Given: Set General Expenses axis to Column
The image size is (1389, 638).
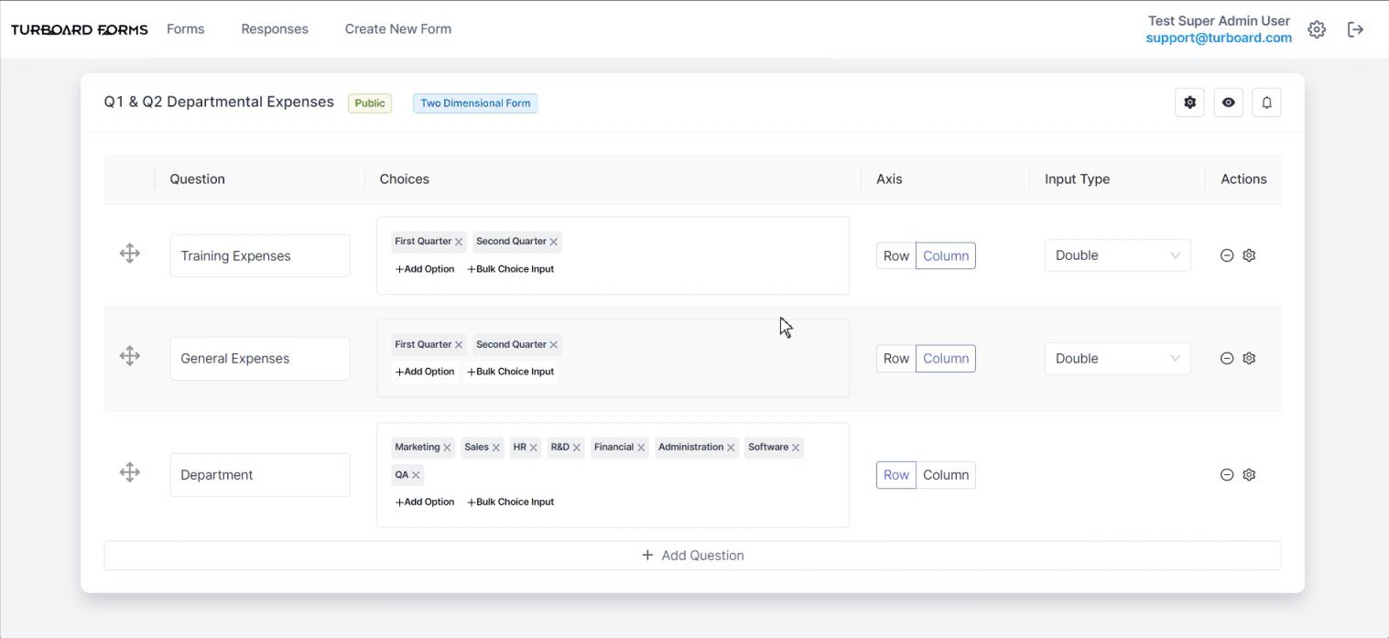Looking at the screenshot, I should 946,358.
